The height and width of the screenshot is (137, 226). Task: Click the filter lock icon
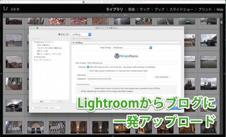(x=220, y=15)
